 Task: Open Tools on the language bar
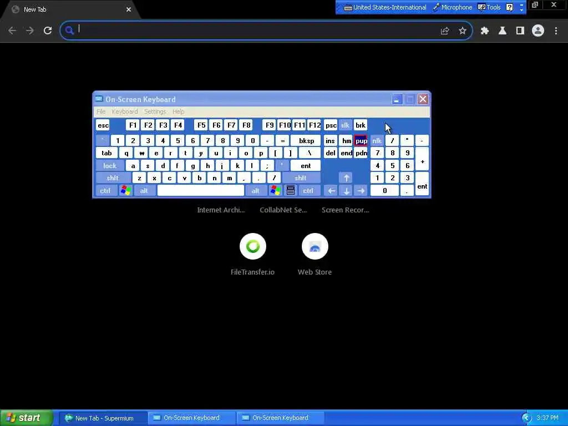click(489, 7)
